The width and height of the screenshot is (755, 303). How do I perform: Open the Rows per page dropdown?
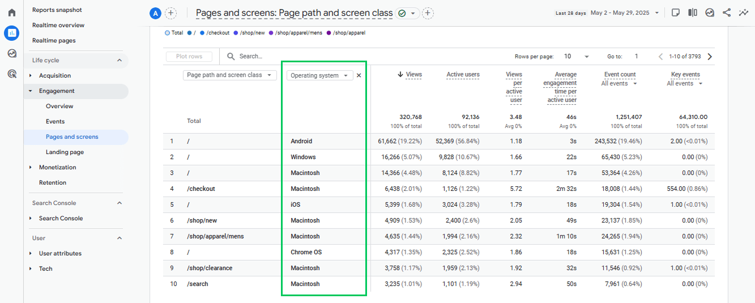coord(577,57)
